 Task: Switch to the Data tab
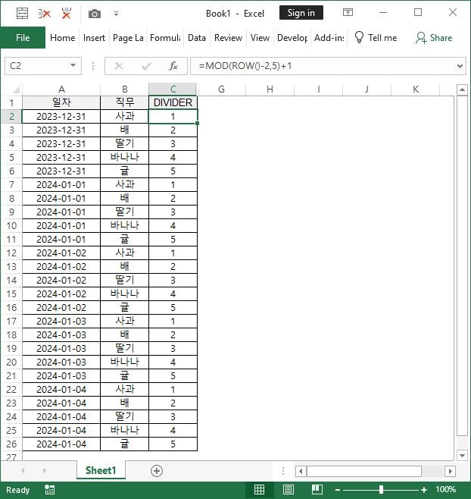197,38
